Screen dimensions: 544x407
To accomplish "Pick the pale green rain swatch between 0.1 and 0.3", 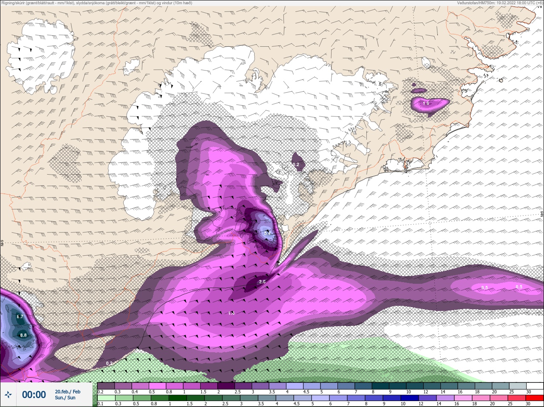I will [x=106, y=398].
